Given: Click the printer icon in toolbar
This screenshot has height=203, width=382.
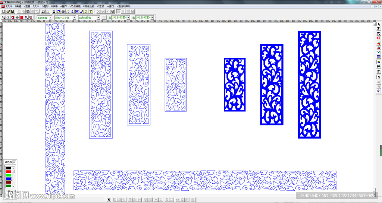Looking at the screenshot, I should click(x=63, y=12).
